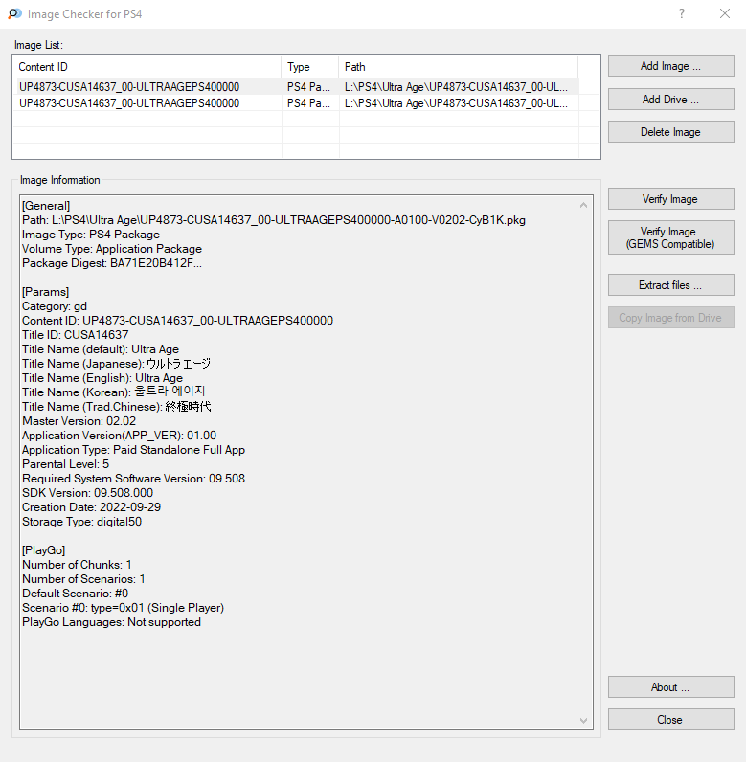
Task: Click Title Name (Korean) line
Action: (x=114, y=392)
